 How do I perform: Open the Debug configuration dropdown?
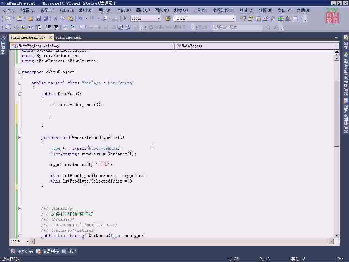click(159, 19)
